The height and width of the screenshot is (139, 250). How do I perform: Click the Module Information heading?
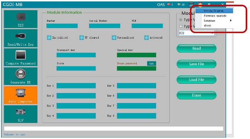tap(65, 12)
